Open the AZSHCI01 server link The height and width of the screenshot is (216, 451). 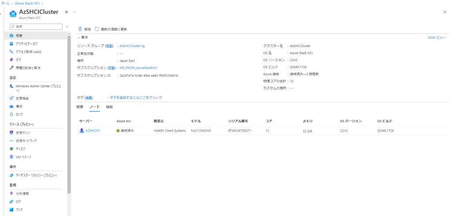pyautogui.click(x=92, y=131)
